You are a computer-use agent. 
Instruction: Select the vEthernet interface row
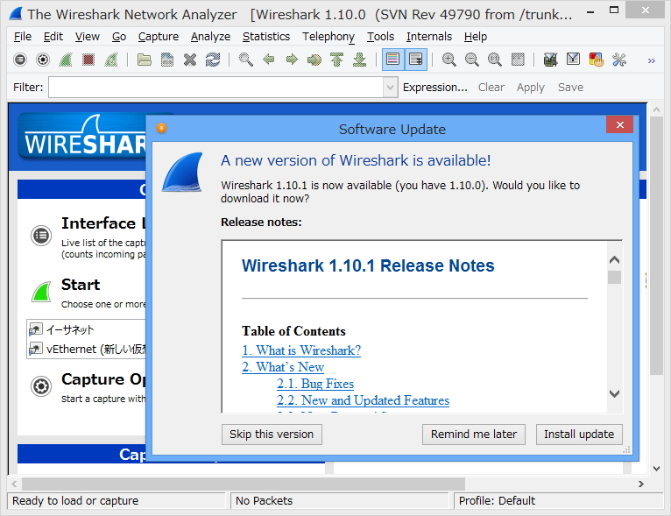click(87, 350)
